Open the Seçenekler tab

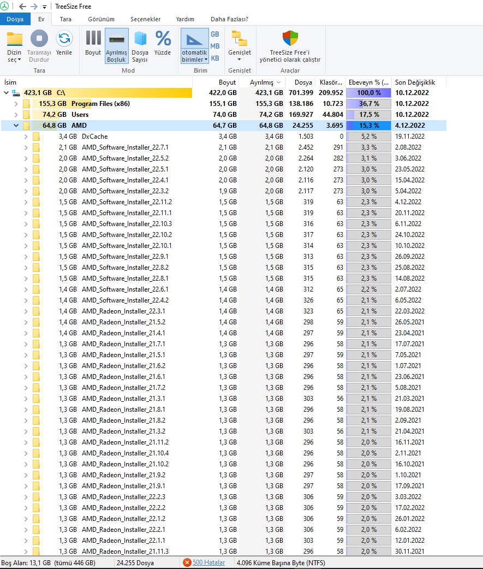(x=145, y=19)
